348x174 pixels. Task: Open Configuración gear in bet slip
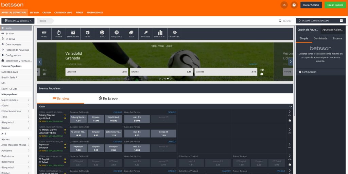[307, 72]
